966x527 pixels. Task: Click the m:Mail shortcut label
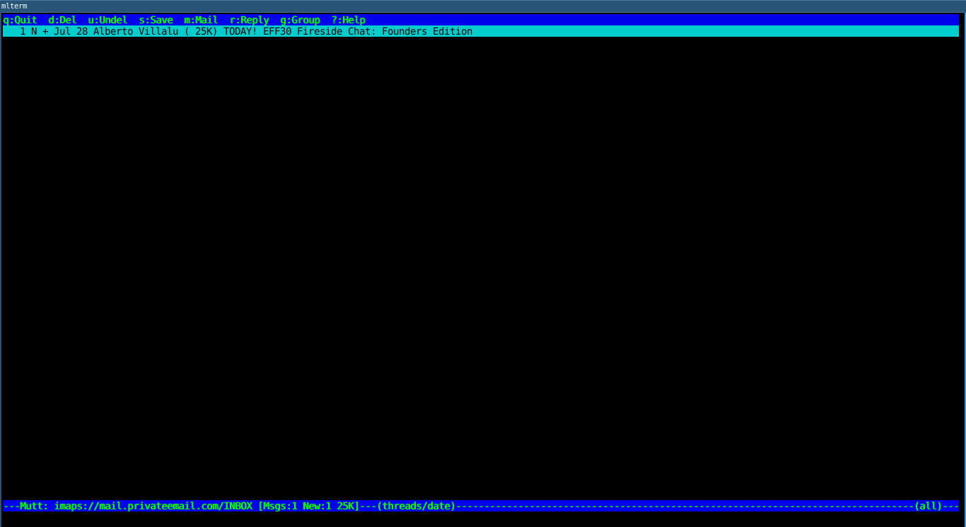pos(201,20)
